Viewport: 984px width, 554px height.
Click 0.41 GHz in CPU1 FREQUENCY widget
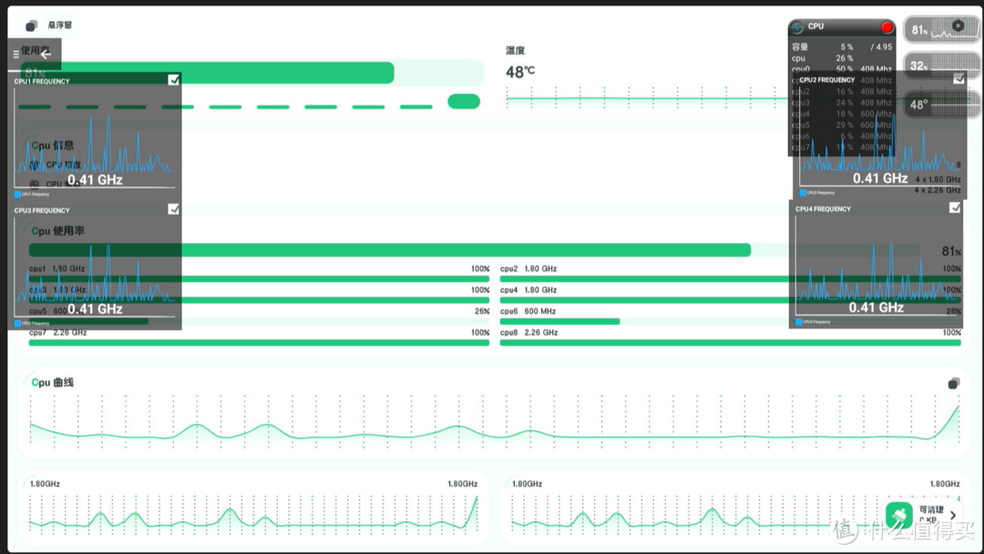[95, 180]
